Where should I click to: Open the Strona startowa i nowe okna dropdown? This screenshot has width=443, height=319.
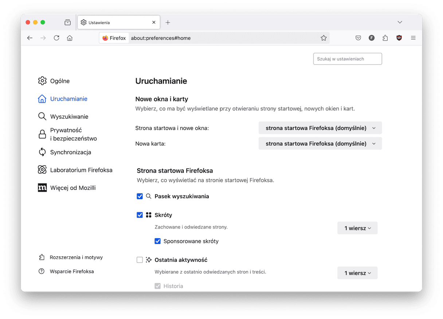click(320, 128)
